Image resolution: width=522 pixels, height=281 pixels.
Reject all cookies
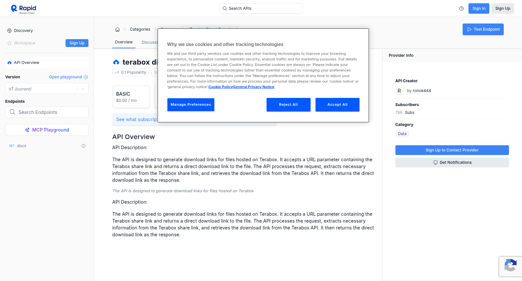pos(288,105)
